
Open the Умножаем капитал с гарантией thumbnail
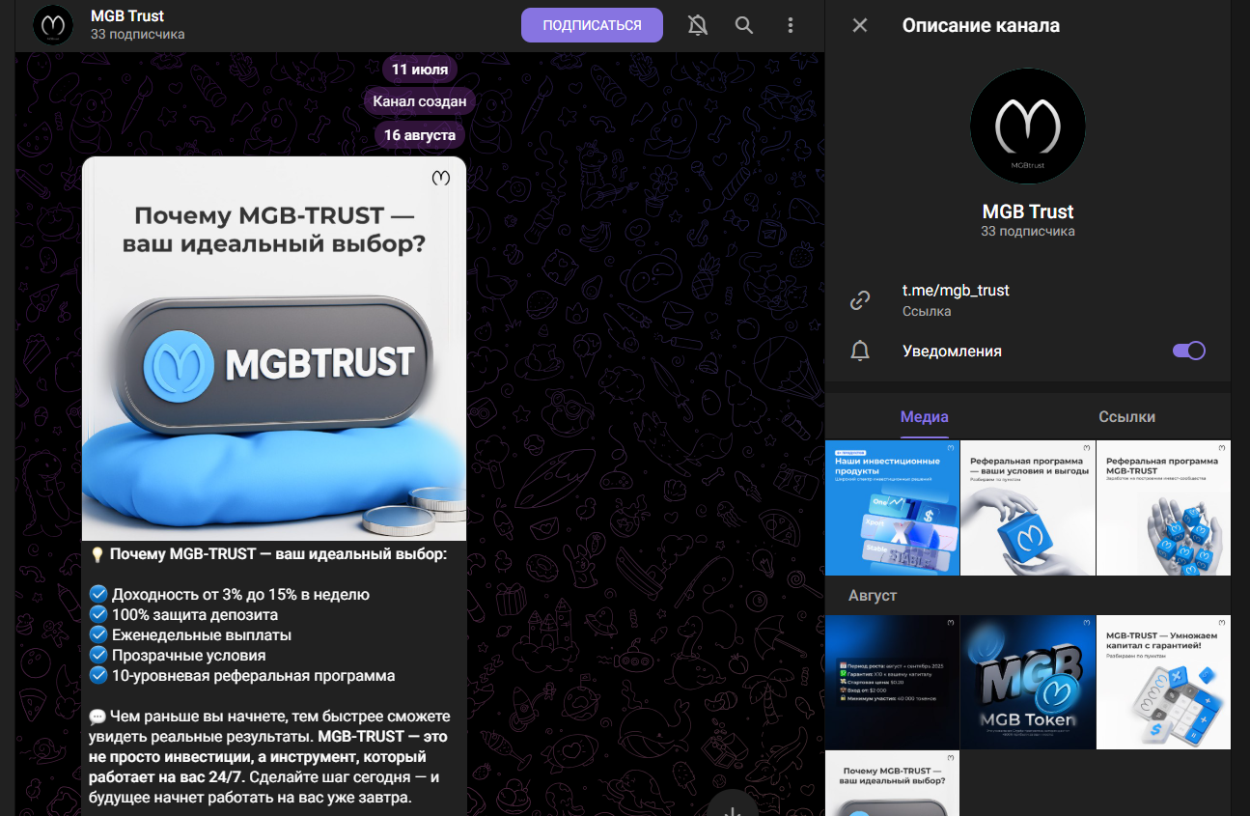click(x=1163, y=682)
